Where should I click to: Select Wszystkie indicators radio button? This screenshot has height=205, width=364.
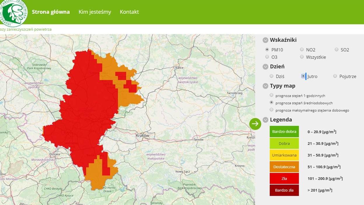(302, 57)
